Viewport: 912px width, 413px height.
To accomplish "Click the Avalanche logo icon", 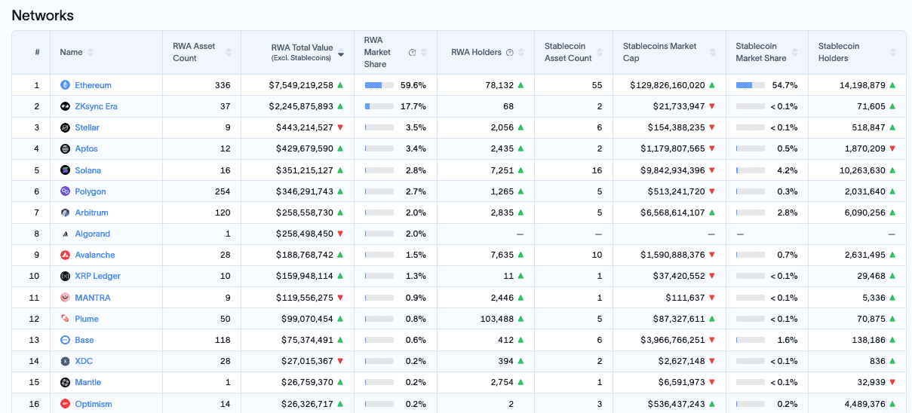I will point(65,255).
